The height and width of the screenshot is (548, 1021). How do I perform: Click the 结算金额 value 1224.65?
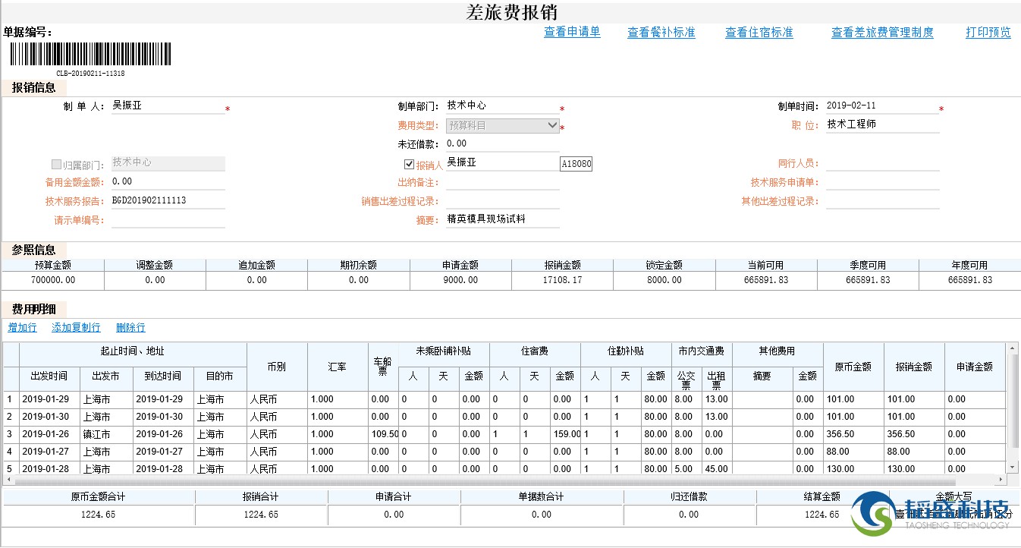coord(822,515)
